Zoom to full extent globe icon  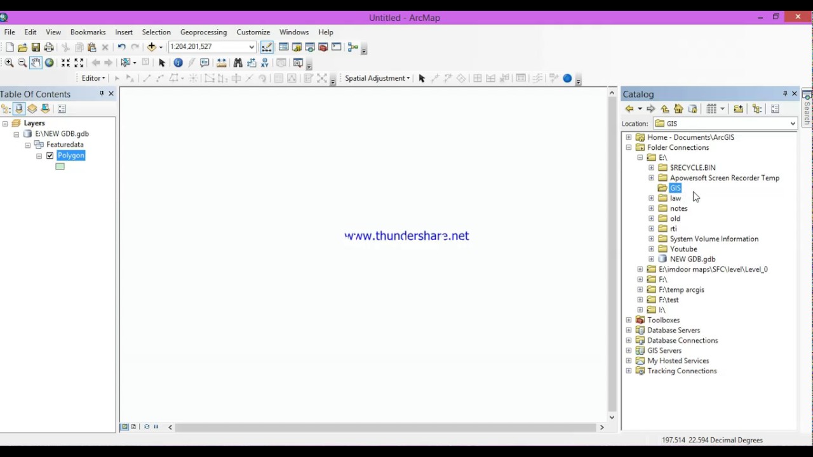[49, 62]
